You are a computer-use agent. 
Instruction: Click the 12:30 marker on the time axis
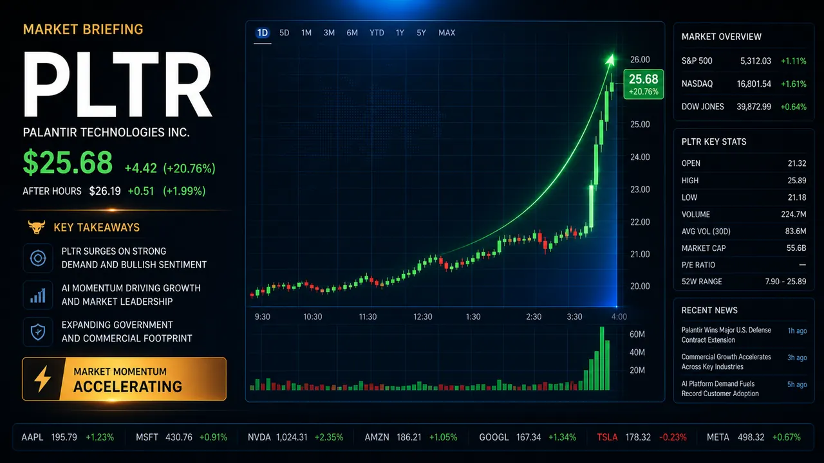click(423, 316)
